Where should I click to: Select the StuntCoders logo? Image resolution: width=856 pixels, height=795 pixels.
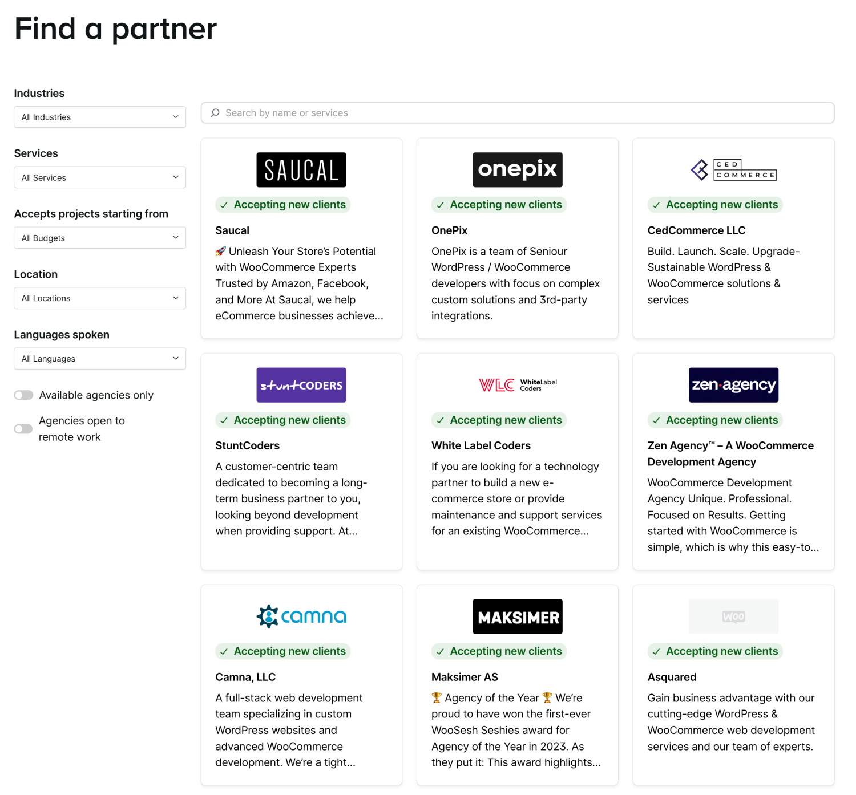coord(301,385)
